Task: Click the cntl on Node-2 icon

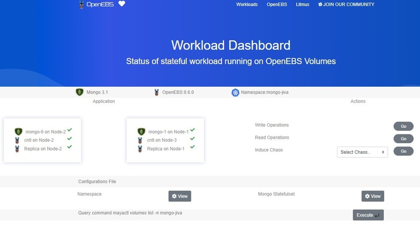Action: (x=18, y=140)
